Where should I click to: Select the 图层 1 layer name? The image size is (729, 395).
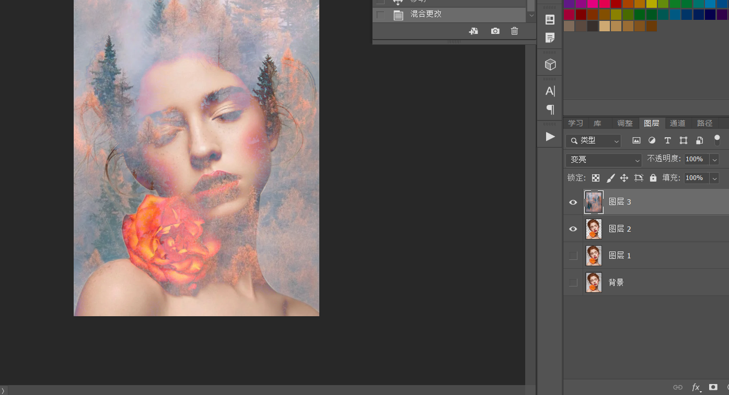point(620,256)
